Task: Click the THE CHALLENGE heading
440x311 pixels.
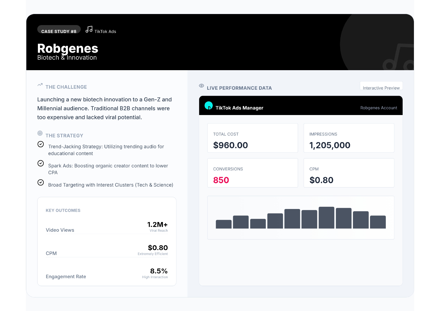Action: click(66, 87)
